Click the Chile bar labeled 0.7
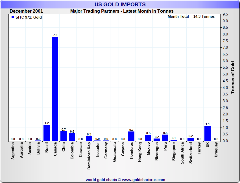 point(64,136)
